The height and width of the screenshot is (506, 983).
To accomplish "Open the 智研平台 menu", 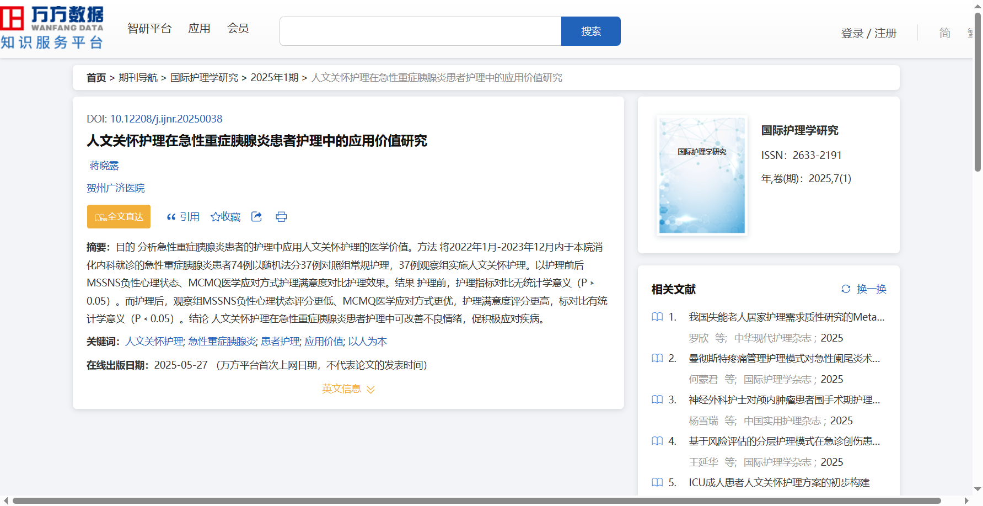I will point(149,28).
